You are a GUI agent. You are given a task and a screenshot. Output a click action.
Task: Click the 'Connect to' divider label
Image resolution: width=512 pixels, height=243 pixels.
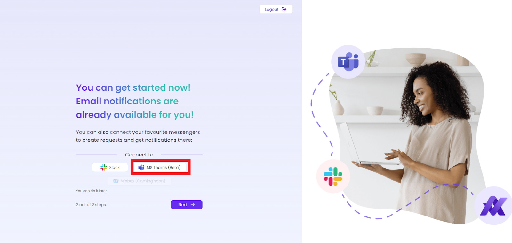[139, 155]
